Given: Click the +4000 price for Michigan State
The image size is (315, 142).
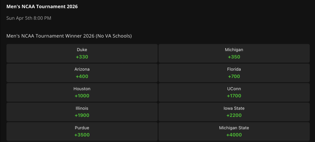Looking at the screenshot, I should click(x=234, y=135).
